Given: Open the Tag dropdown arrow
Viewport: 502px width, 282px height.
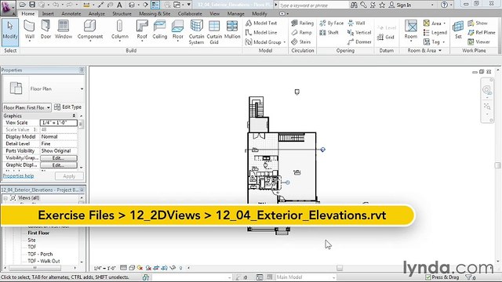Looking at the screenshot, I should 444,42.
